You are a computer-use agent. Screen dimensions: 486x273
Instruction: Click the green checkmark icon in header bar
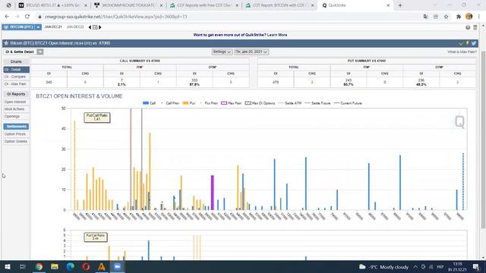(x=461, y=43)
